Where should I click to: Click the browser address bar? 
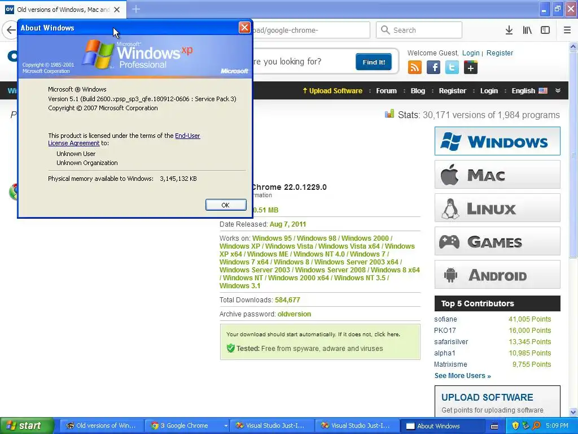311,30
